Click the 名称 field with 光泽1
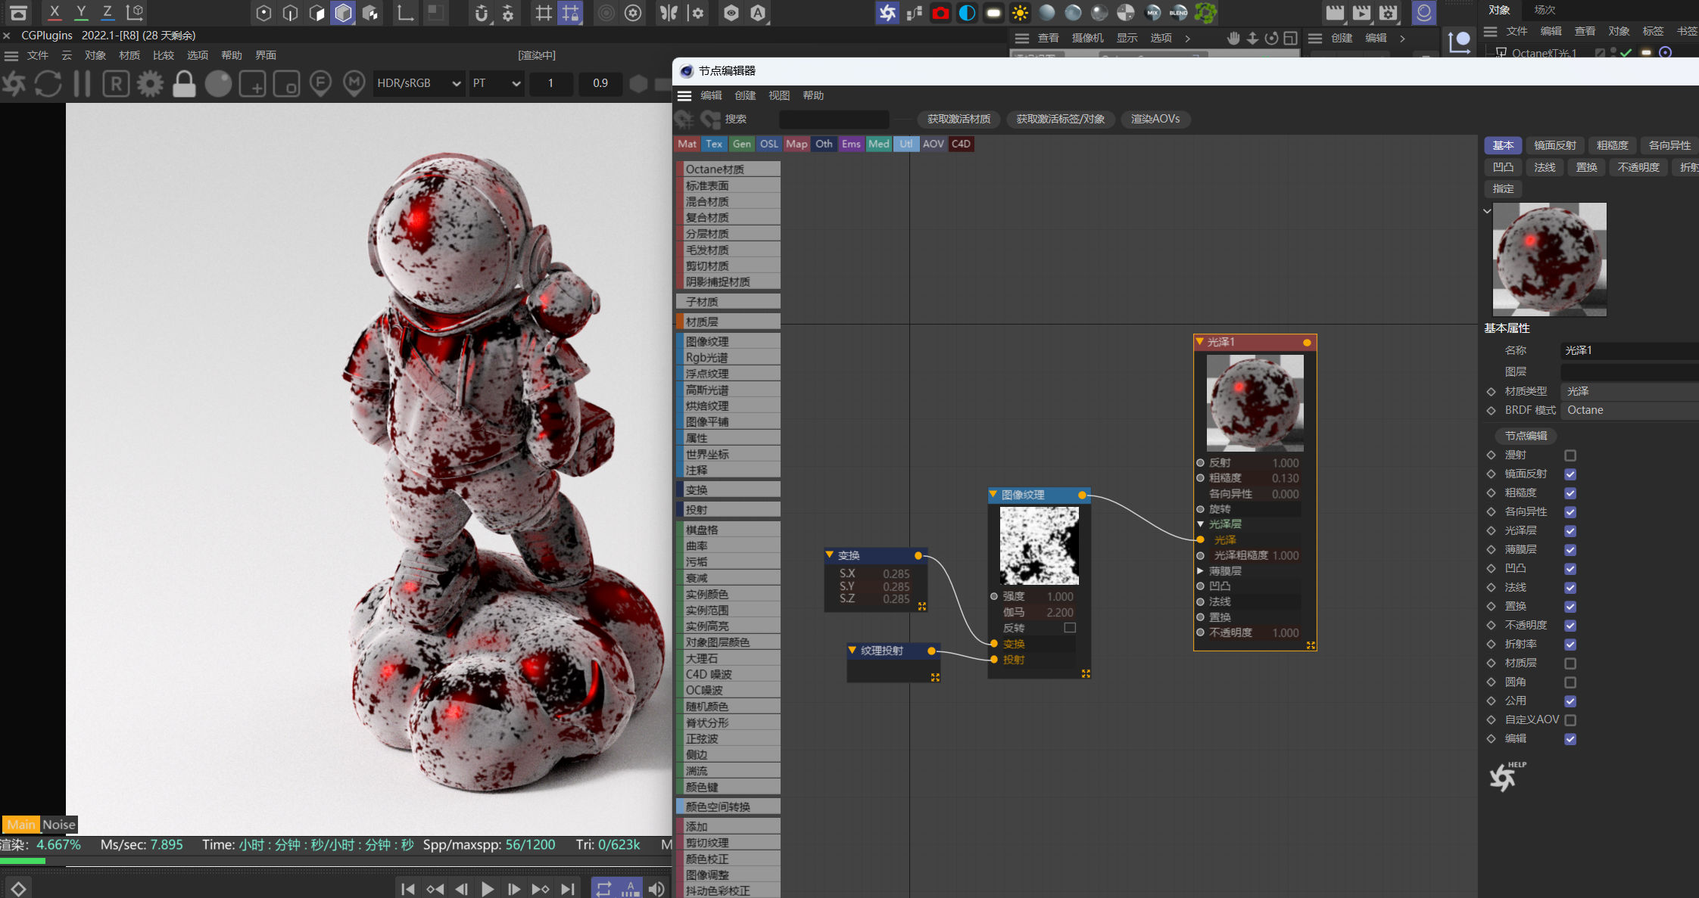This screenshot has height=898, width=1699. (x=1630, y=350)
